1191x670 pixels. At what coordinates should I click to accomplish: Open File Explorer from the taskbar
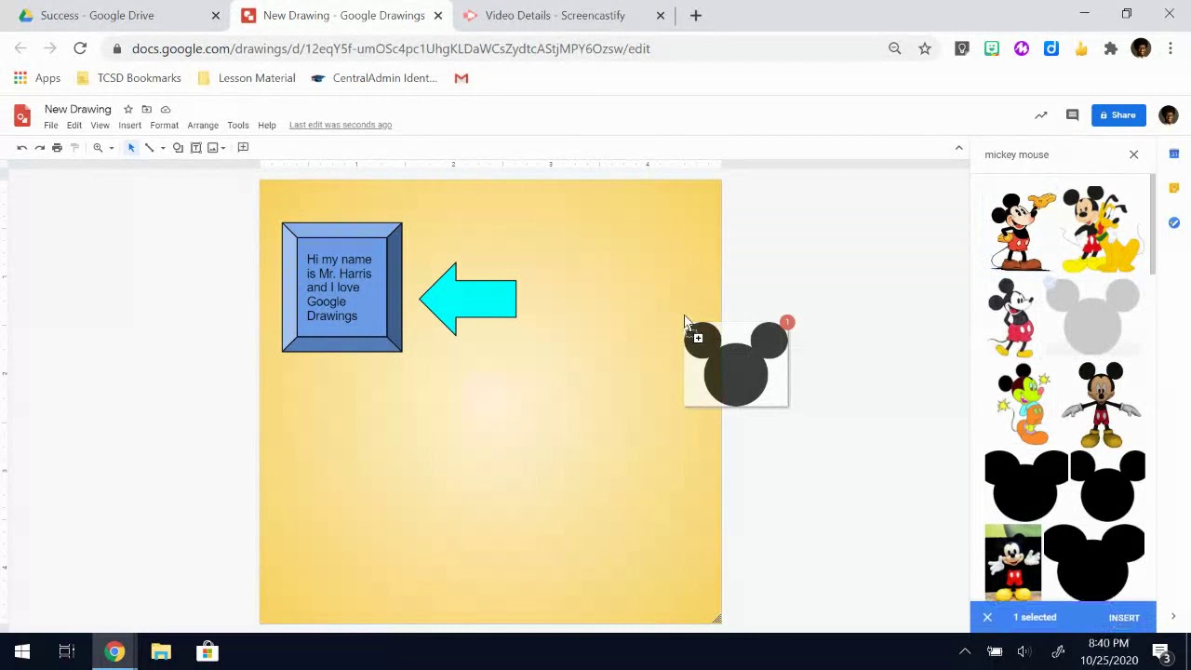(161, 651)
